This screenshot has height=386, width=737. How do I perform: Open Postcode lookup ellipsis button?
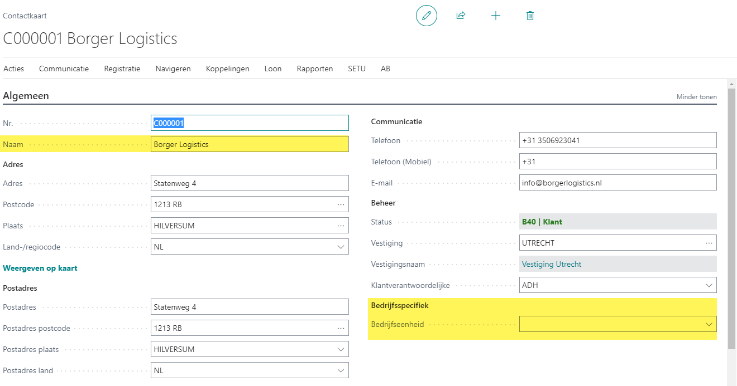click(x=341, y=204)
